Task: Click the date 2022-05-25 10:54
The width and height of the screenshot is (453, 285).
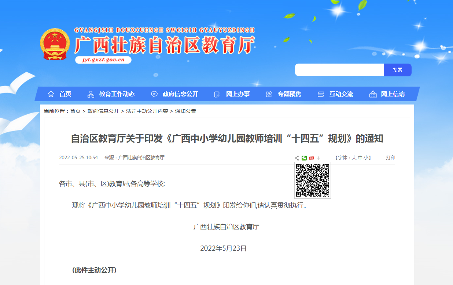Action: click(x=78, y=158)
